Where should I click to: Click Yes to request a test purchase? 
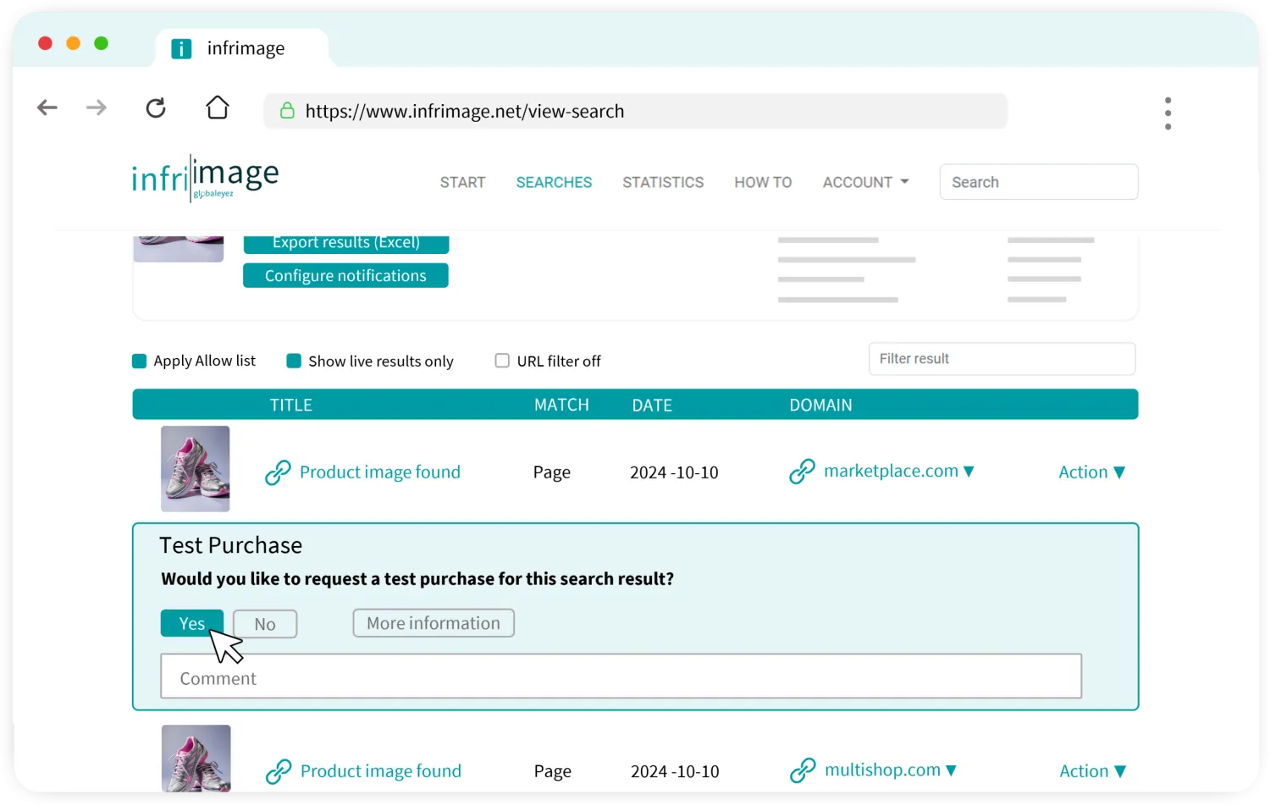coord(192,623)
